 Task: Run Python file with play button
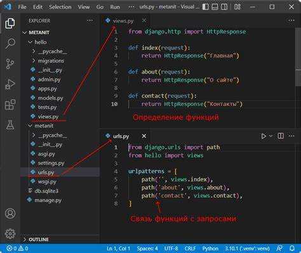pos(264,136)
